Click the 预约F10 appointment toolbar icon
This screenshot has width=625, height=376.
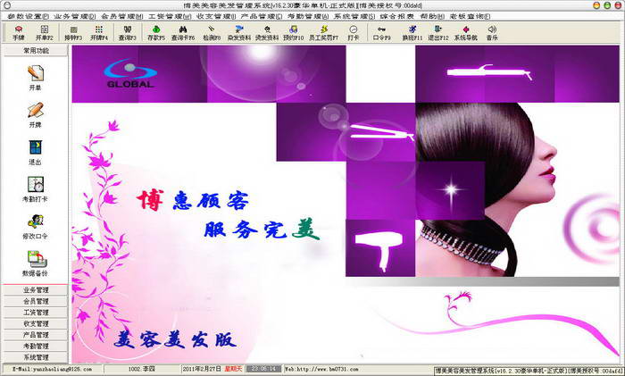pos(294,33)
